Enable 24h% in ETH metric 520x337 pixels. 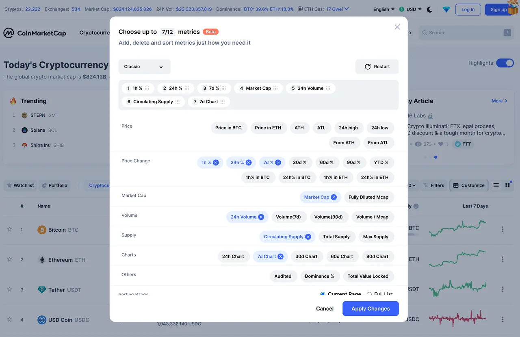pos(375,177)
